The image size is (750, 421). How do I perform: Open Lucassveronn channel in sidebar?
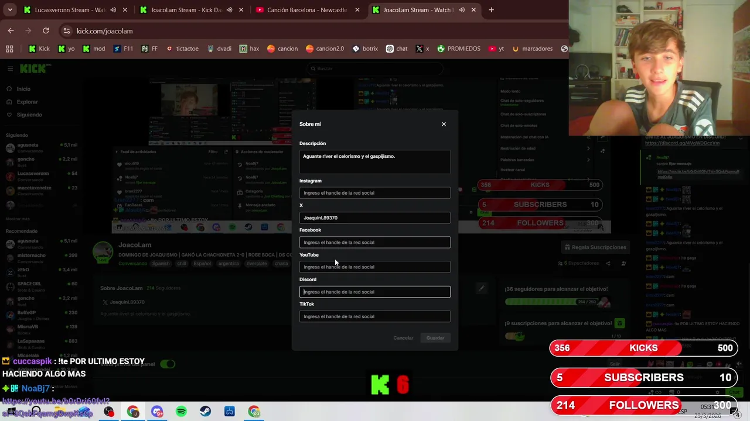pos(41,176)
